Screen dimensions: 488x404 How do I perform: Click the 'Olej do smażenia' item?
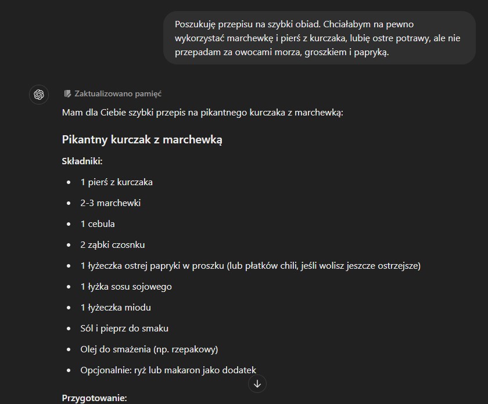point(149,349)
